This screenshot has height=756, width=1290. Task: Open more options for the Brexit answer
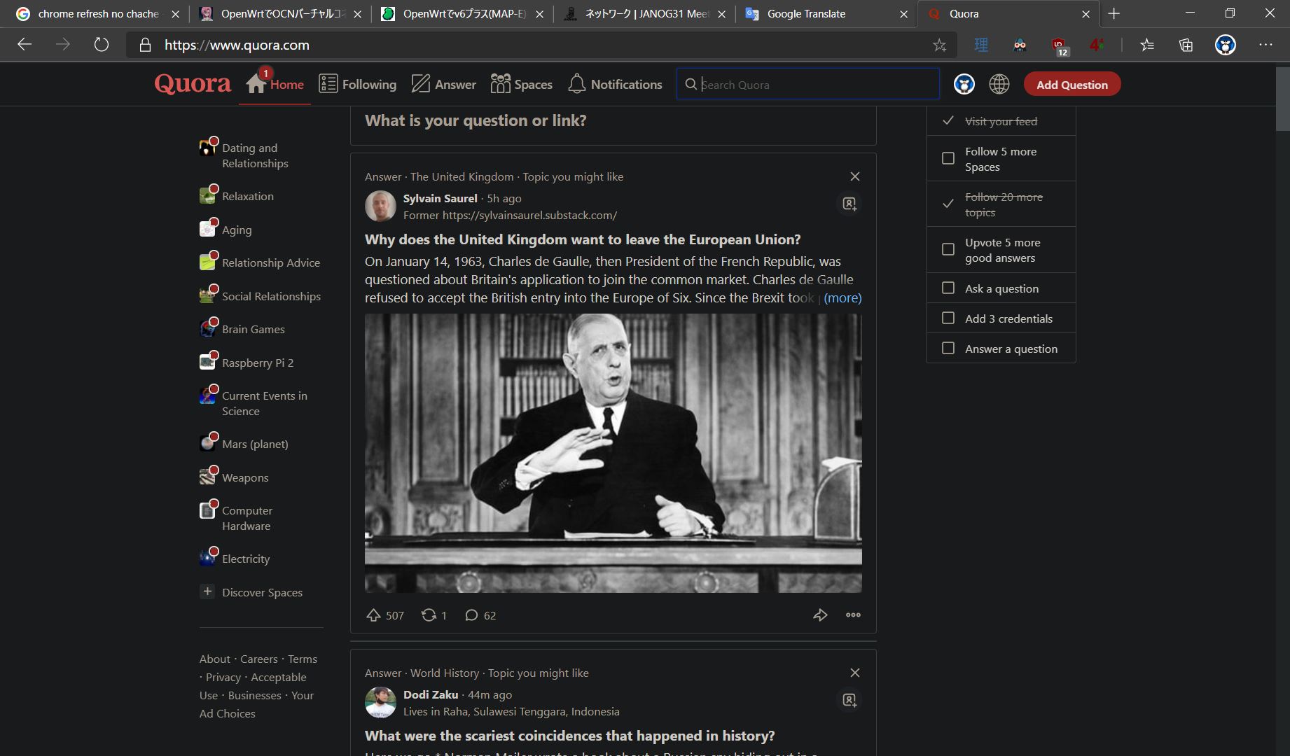(x=852, y=615)
